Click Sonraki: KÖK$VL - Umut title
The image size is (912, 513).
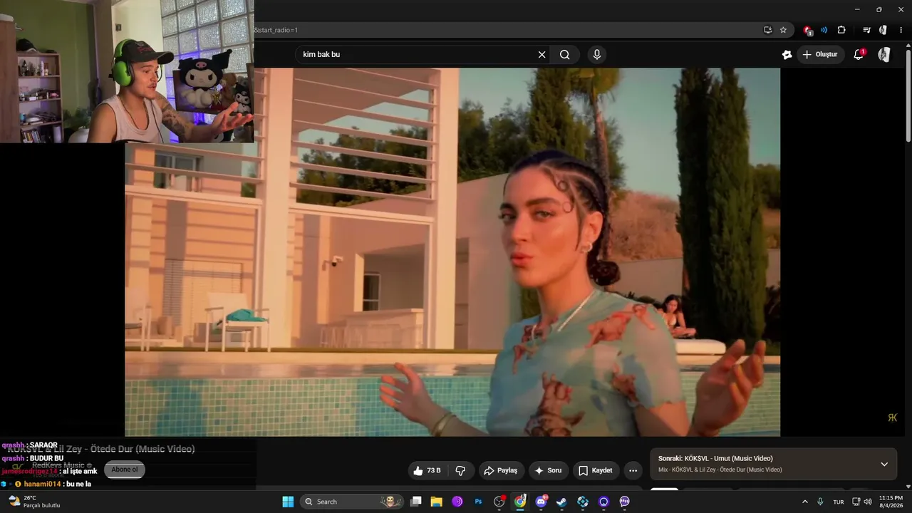pyautogui.click(x=715, y=458)
